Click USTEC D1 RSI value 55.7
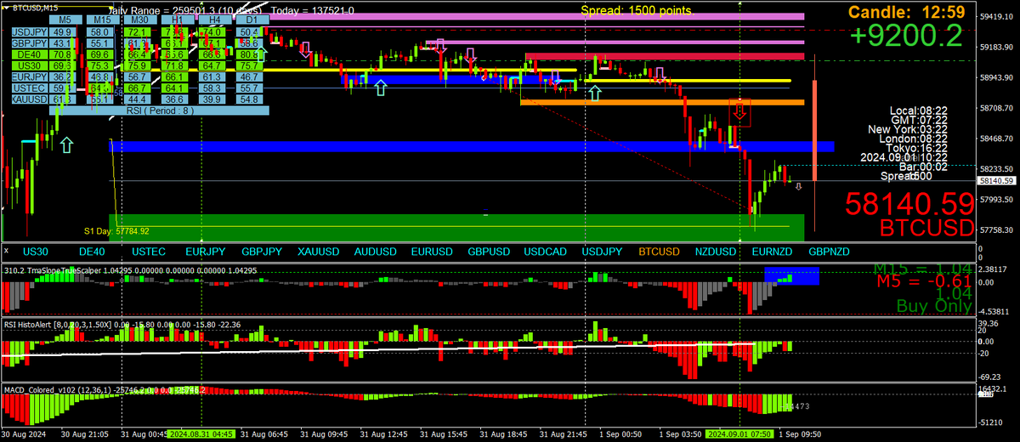 tap(251, 88)
